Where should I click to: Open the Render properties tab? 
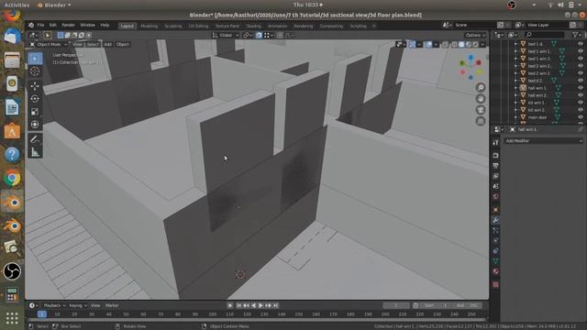tap(495, 155)
